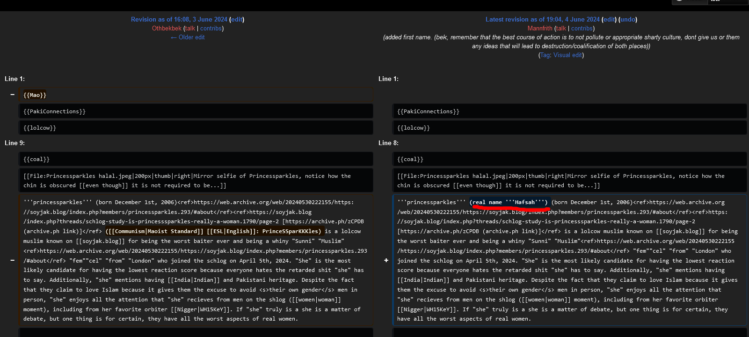Open the Othbekbek user page
Image resolution: width=749 pixels, height=337 pixels.
[x=167, y=28]
